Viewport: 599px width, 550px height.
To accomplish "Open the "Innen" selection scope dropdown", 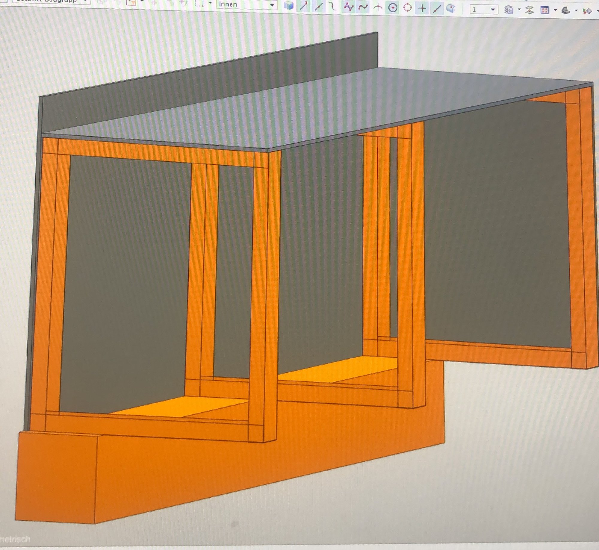I will [x=246, y=4].
